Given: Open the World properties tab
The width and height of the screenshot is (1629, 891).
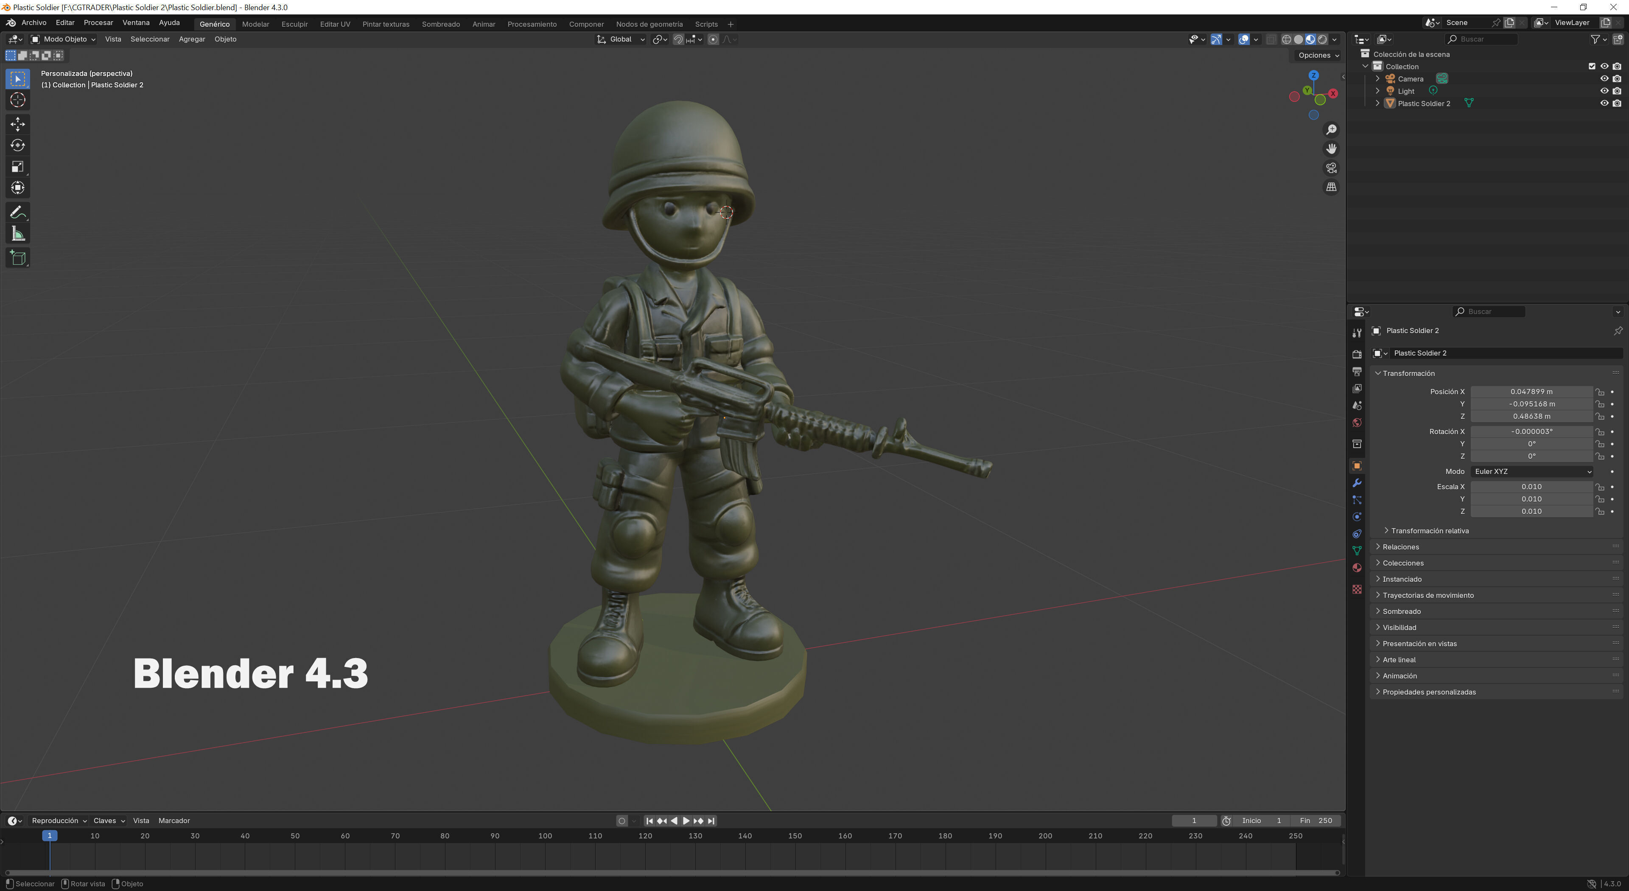Looking at the screenshot, I should coord(1357,423).
